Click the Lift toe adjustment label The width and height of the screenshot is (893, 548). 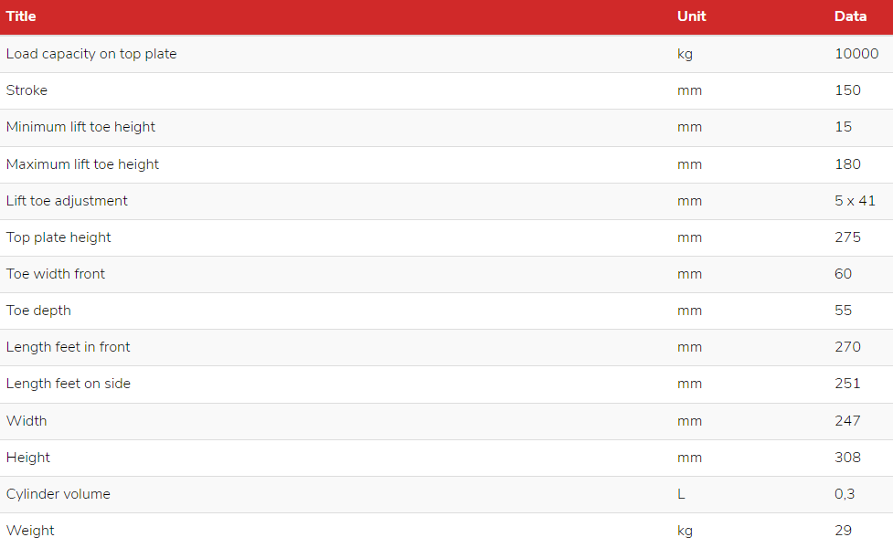(67, 201)
